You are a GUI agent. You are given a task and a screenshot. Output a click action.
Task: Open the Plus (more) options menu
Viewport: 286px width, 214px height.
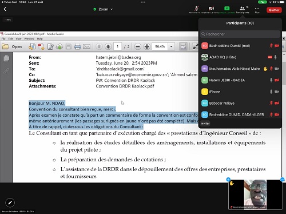click(257, 10)
